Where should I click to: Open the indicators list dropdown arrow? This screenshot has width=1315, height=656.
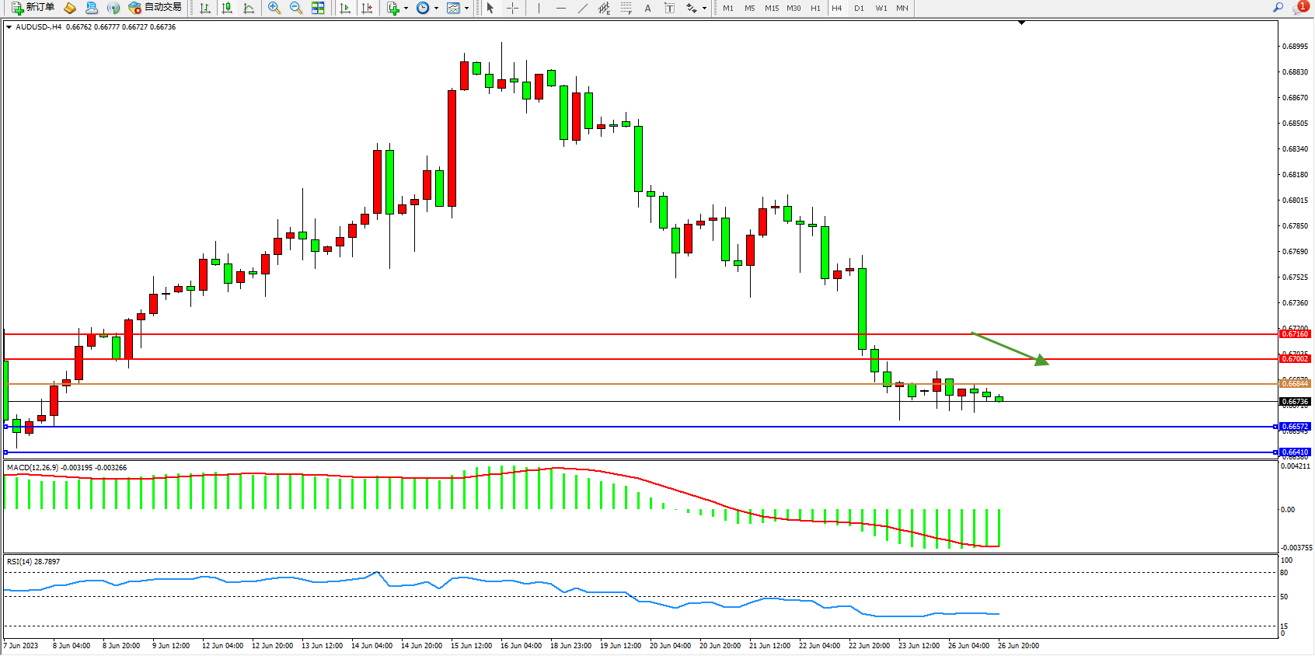pyautogui.click(x=406, y=9)
